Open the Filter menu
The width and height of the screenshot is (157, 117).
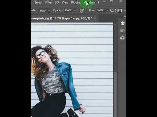tap(48, 2)
